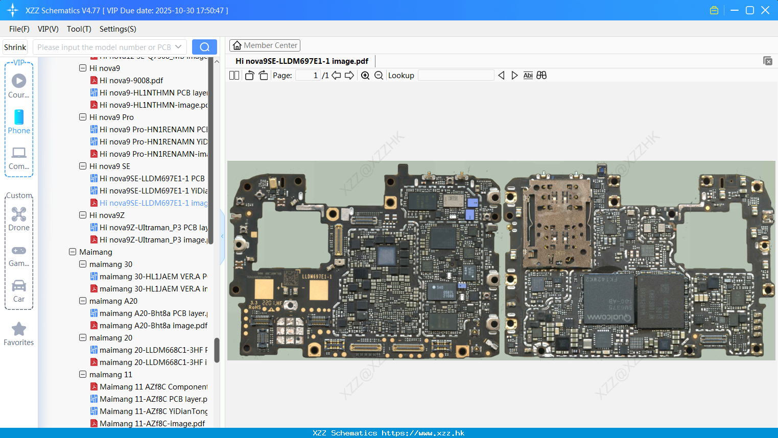Select the Phone category icon
This screenshot has width=778, height=438.
point(19,122)
